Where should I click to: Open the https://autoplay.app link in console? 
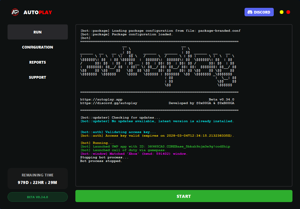pyautogui.click(x=101, y=99)
